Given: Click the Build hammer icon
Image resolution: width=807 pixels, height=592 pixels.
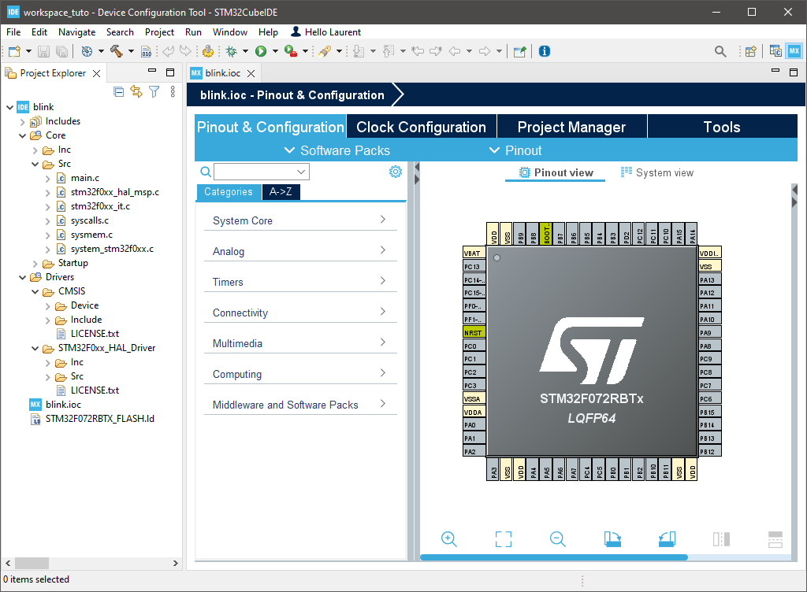Looking at the screenshot, I should (x=117, y=51).
